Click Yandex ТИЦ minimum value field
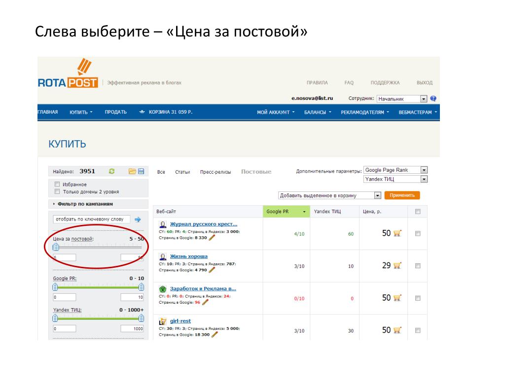This screenshot has width=505, height=378. click(65, 328)
